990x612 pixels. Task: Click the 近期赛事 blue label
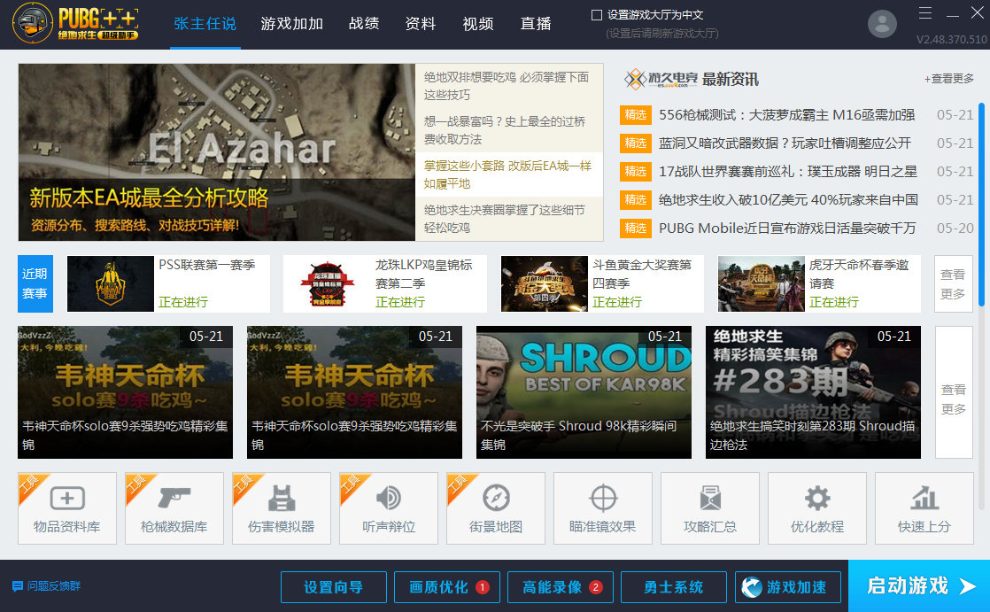(x=35, y=283)
